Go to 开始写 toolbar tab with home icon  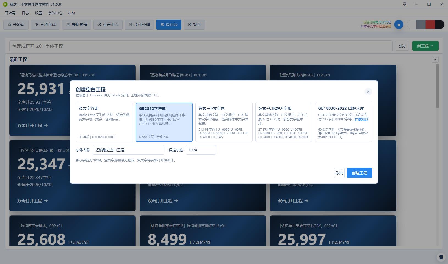[x=16, y=25]
